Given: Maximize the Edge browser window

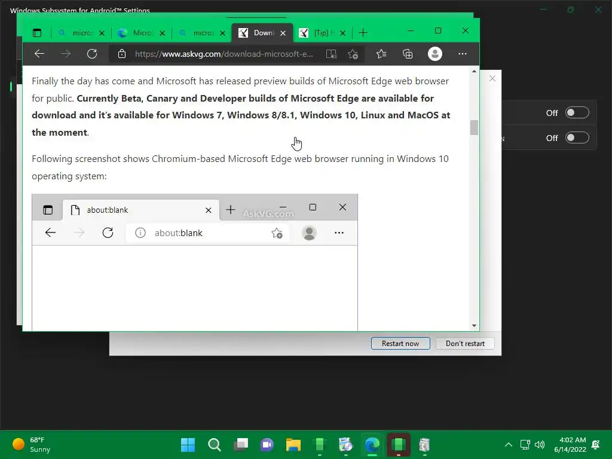Looking at the screenshot, I should [438, 30].
